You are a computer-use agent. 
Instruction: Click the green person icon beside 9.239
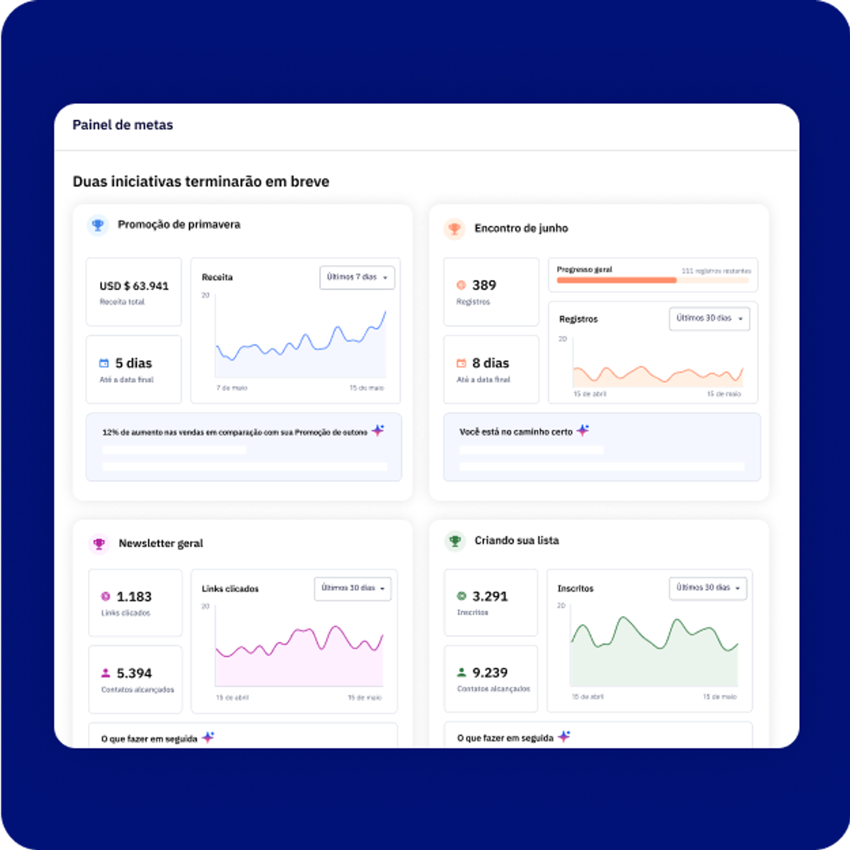tap(461, 672)
